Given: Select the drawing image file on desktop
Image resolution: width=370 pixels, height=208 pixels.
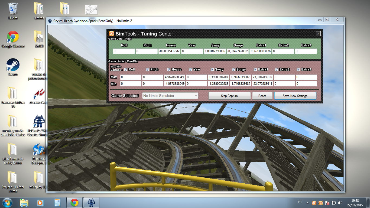Looking at the screenshot, I should (91, 9).
